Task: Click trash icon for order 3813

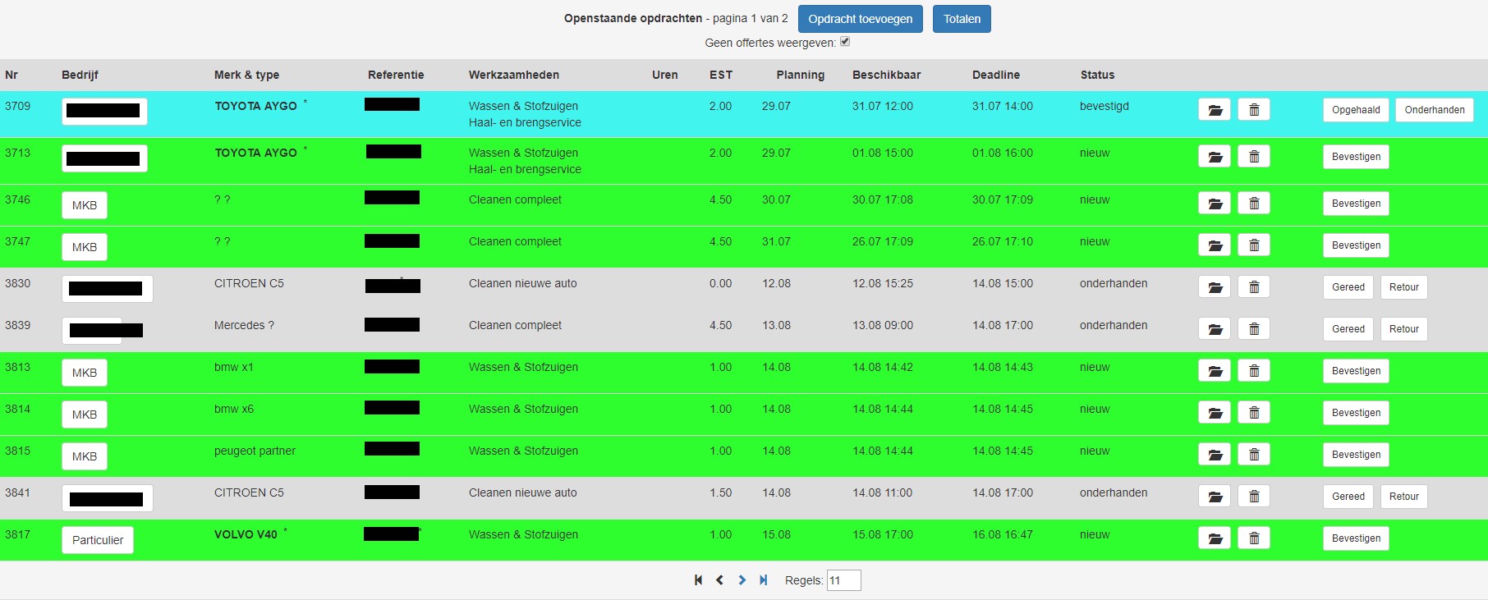Action: 1254,371
